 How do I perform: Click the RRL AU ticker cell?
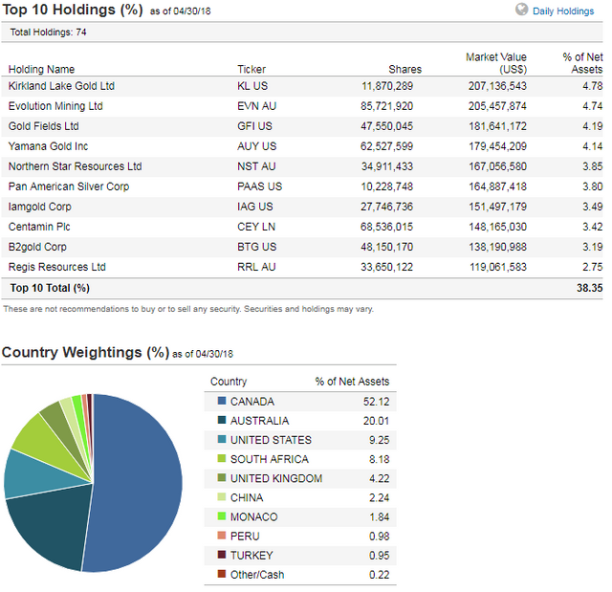tap(256, 267)
